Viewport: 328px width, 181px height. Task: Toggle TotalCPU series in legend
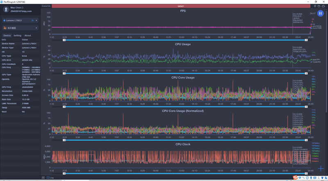[316, 62]
